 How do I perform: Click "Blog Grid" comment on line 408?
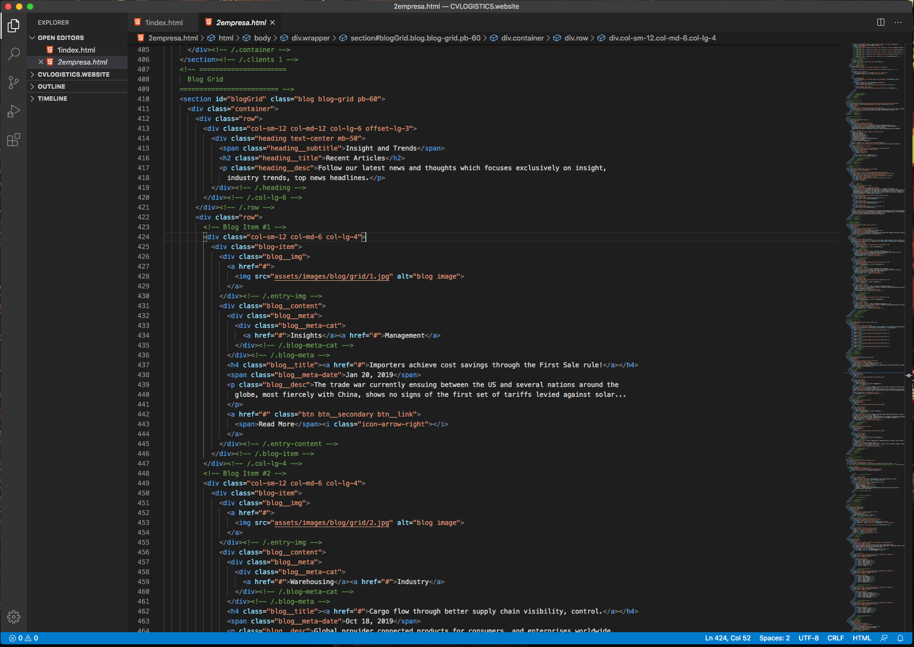coord(205,79)
